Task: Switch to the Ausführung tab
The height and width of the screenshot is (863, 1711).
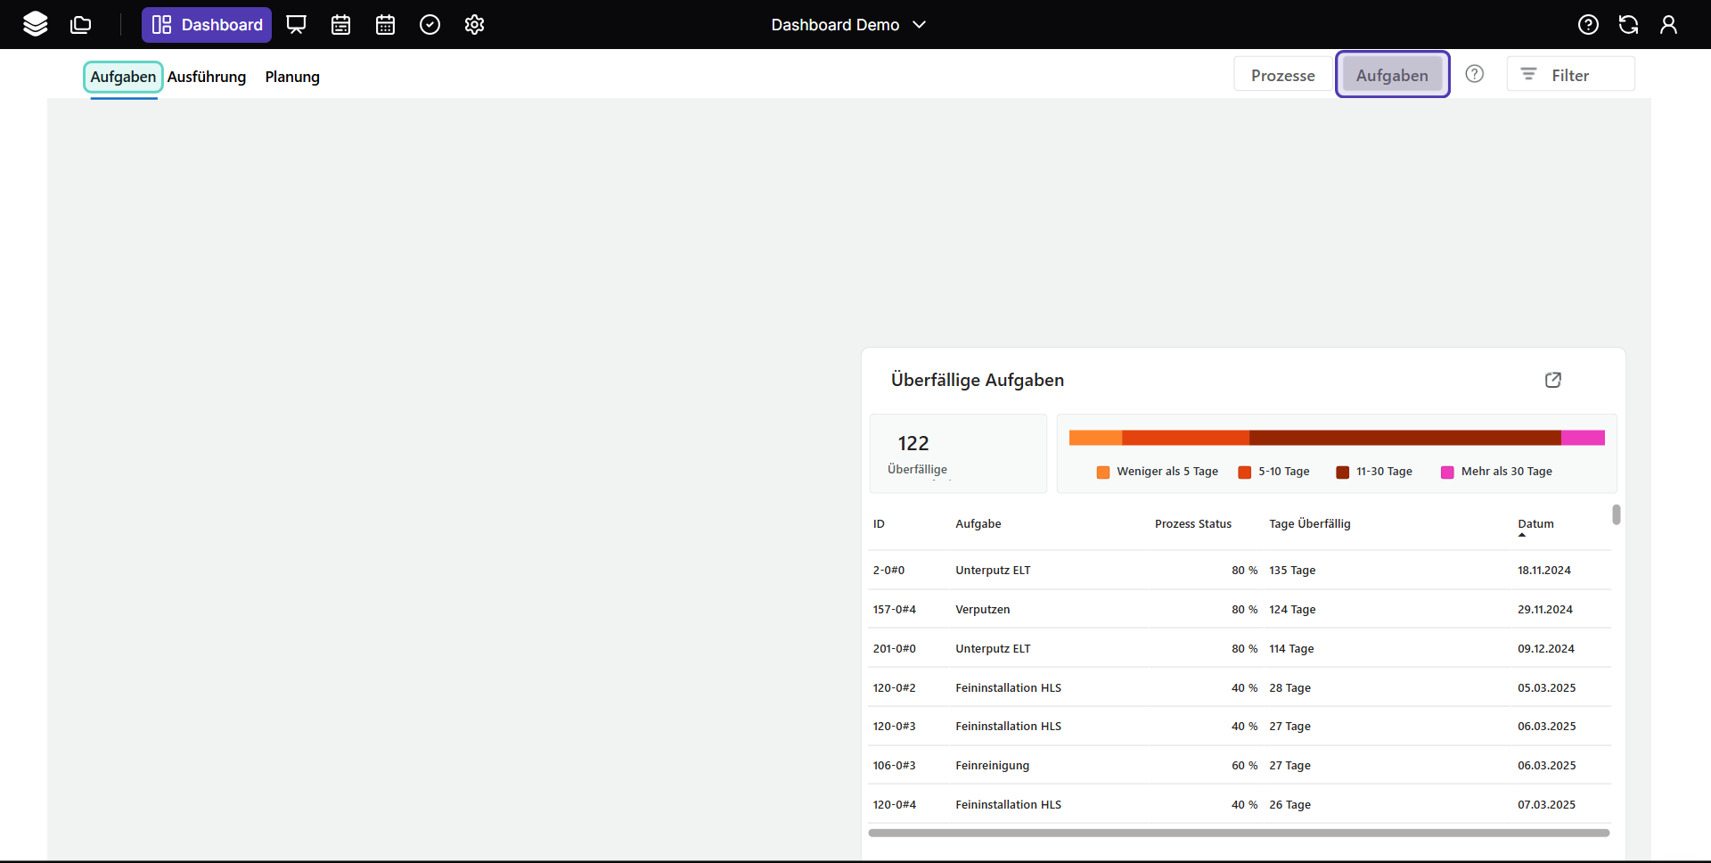Action: click(x=207, y=77)
